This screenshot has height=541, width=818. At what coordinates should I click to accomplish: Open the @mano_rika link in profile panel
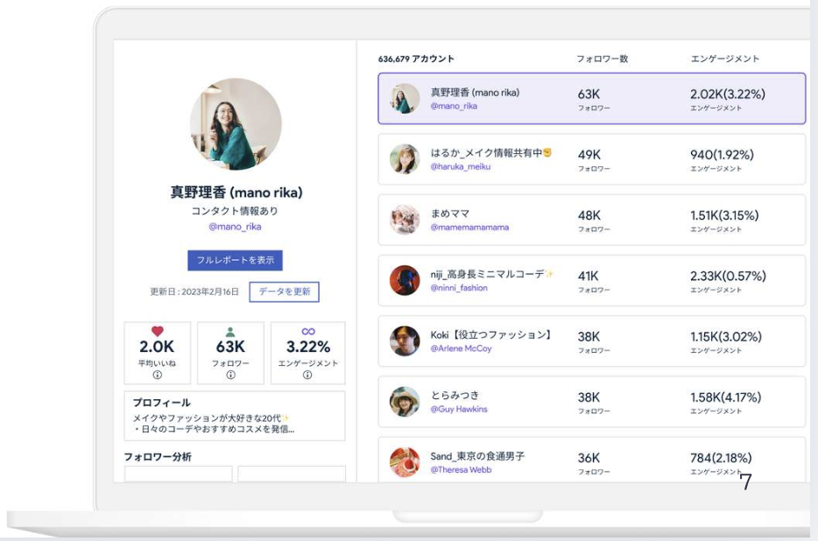click(x=235, y=227)
